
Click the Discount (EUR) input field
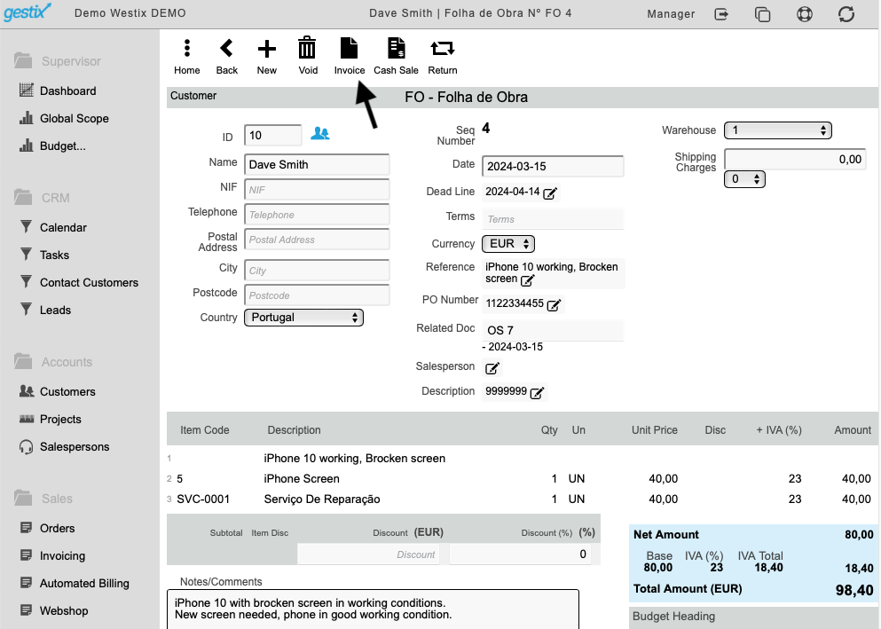(368, 554)
